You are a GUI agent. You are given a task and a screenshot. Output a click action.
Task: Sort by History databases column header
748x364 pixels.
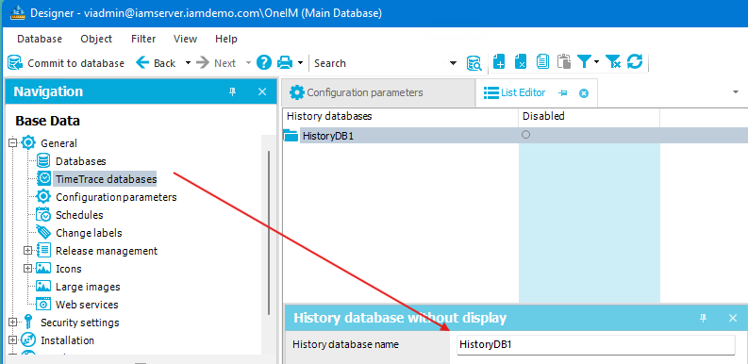pos(400,116)
